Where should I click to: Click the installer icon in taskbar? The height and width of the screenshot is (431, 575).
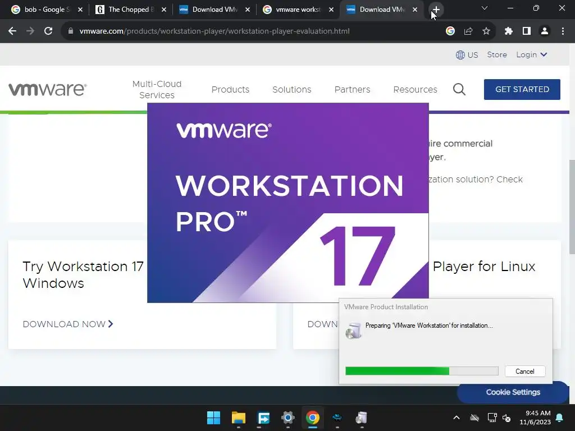point(362,418)
